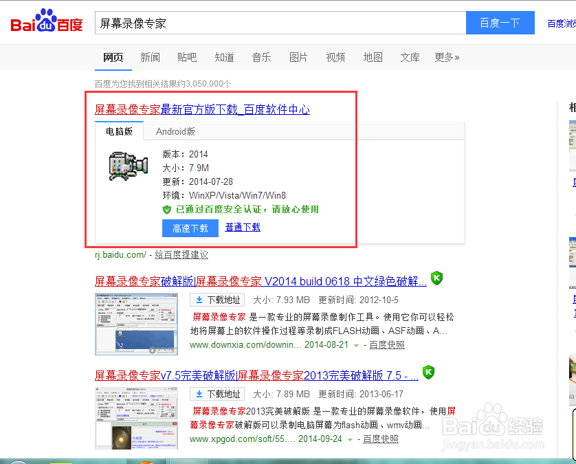Click screenshot thumbnail of V2014 result
576x464 pixels.
click(x=136, y=324)
